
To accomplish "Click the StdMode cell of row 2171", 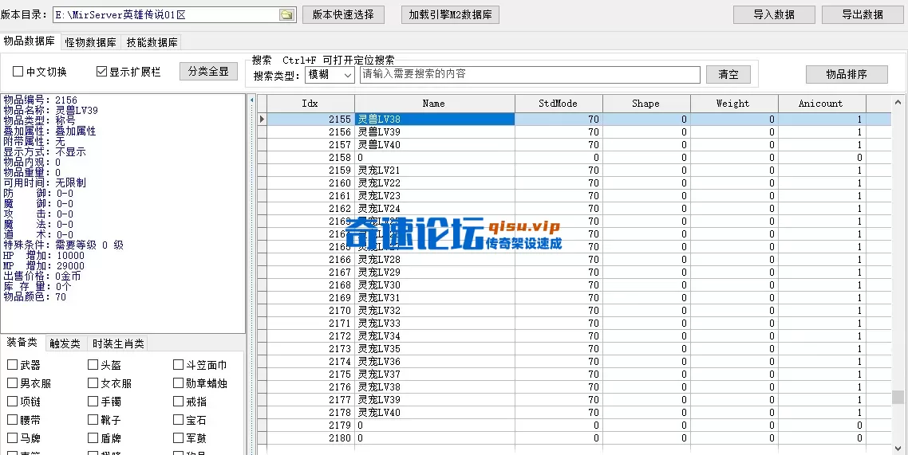I will 559,324.
